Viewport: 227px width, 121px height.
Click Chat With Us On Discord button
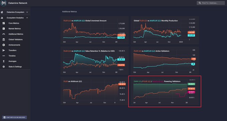[x=14, y=117]
